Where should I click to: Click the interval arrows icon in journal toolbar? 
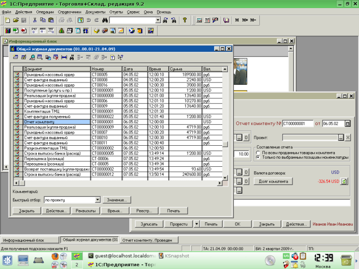coord(64,57)
